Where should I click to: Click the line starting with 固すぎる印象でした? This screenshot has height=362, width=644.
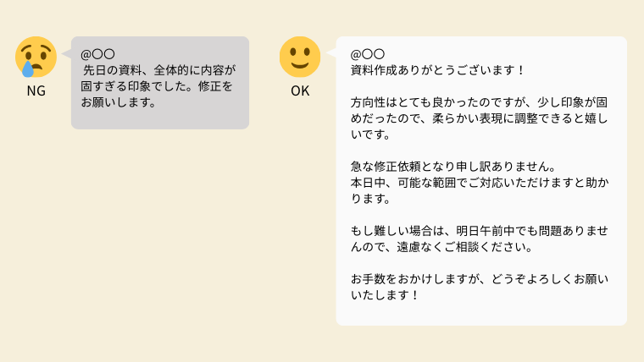point(156,86)
